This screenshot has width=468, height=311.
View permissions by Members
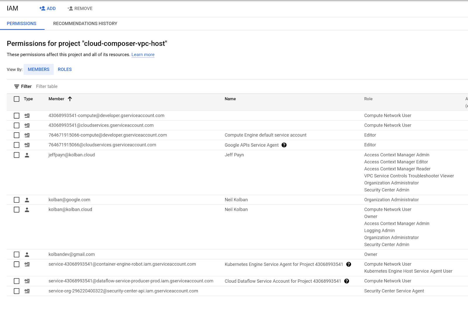(39, 70)
